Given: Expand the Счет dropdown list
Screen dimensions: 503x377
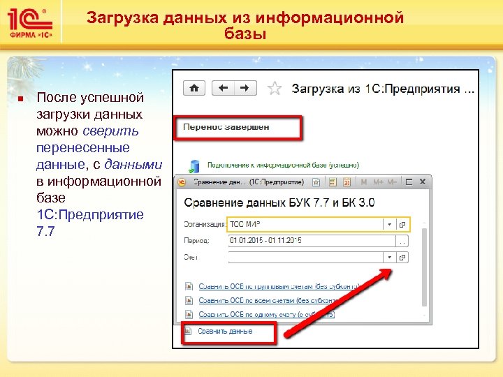Looking at the screenshot, I should (389, 257).
